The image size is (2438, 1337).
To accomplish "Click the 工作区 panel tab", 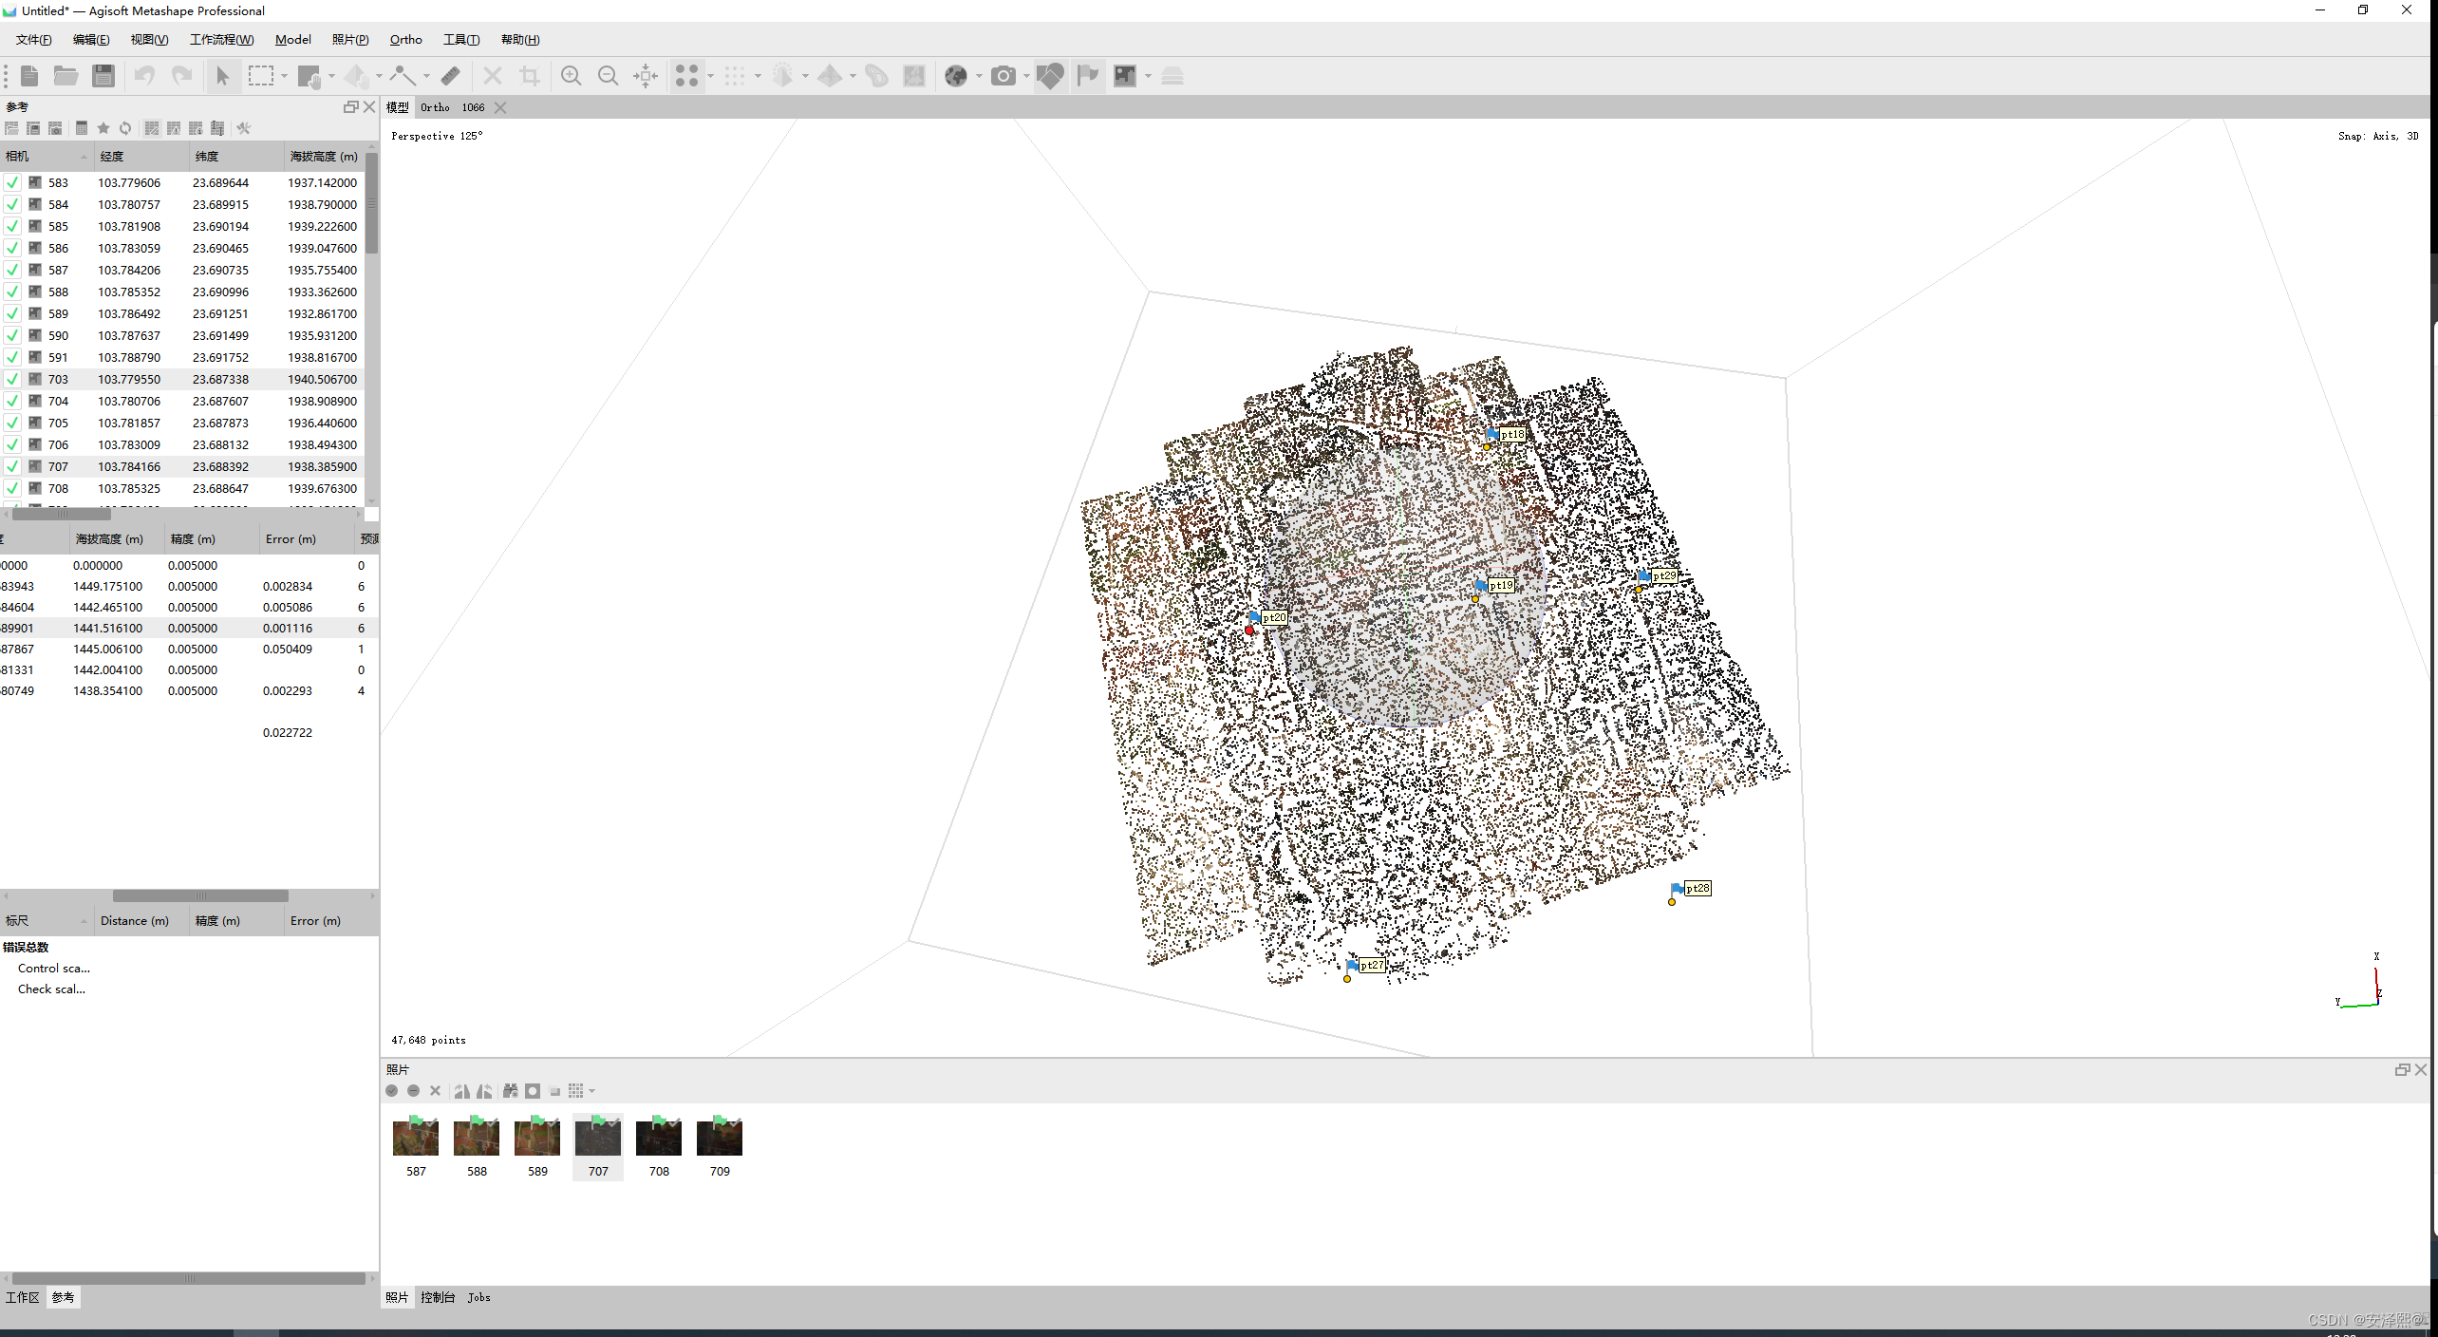I will (x=23, y=1297).
